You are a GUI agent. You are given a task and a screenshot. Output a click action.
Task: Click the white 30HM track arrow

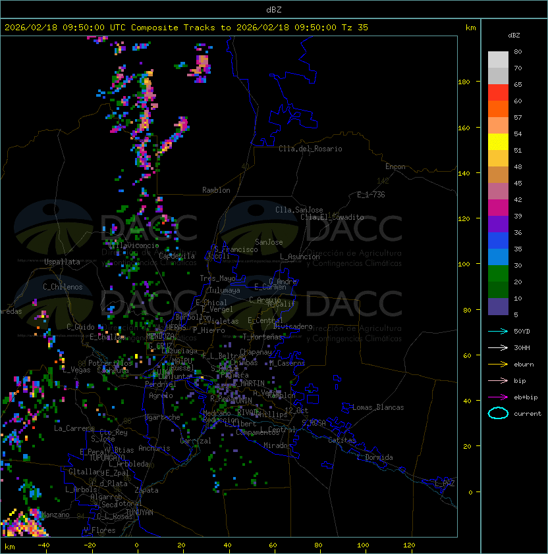point(498,347)
